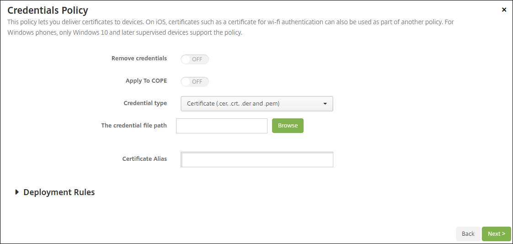Image resolution: width=513 pixels, height=244 pixels.
Task: Go Back to the previous step
Action: point(468,233)
